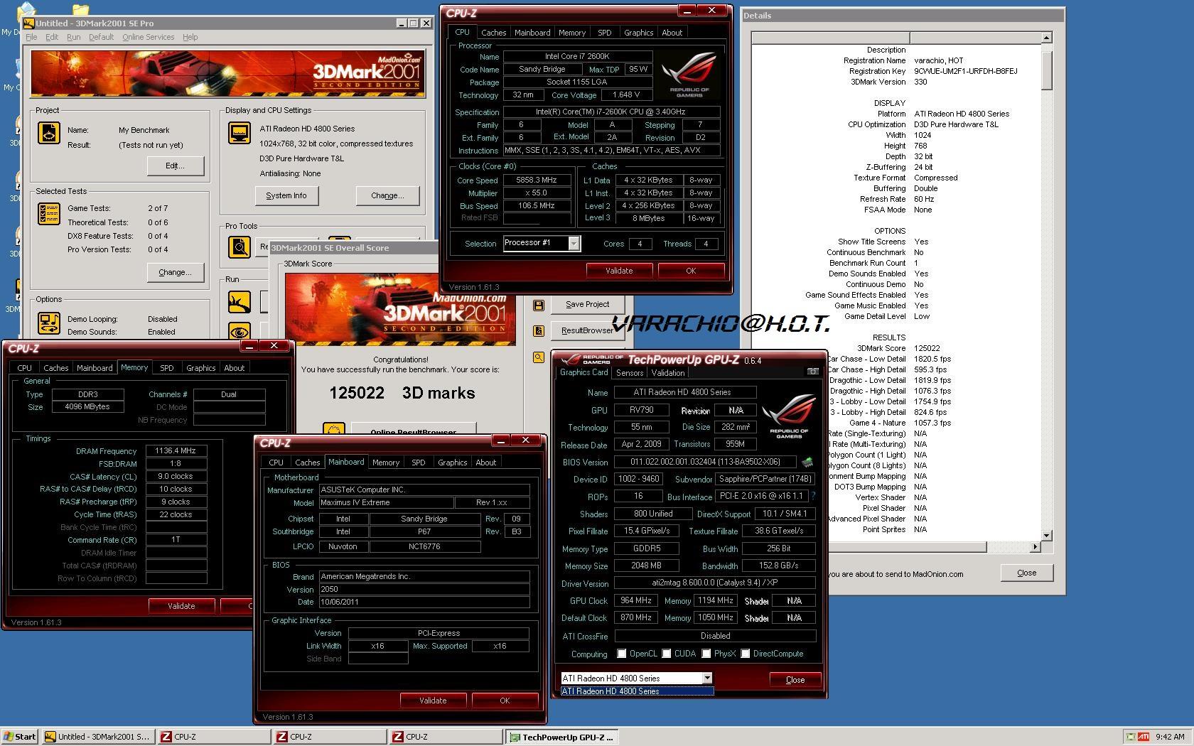
Task: Switch to Sensors tab in GPU-Z
Action: click(630, 373)
